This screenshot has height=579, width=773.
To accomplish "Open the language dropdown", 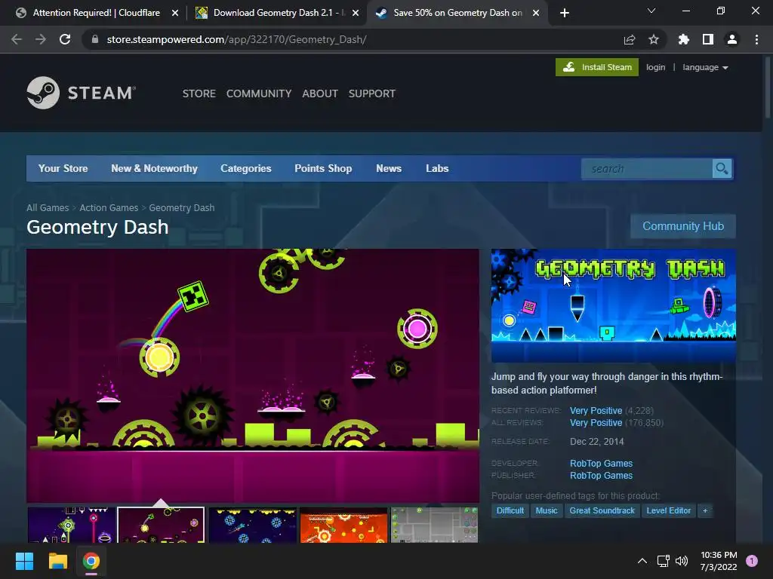I will click(705, 67).
